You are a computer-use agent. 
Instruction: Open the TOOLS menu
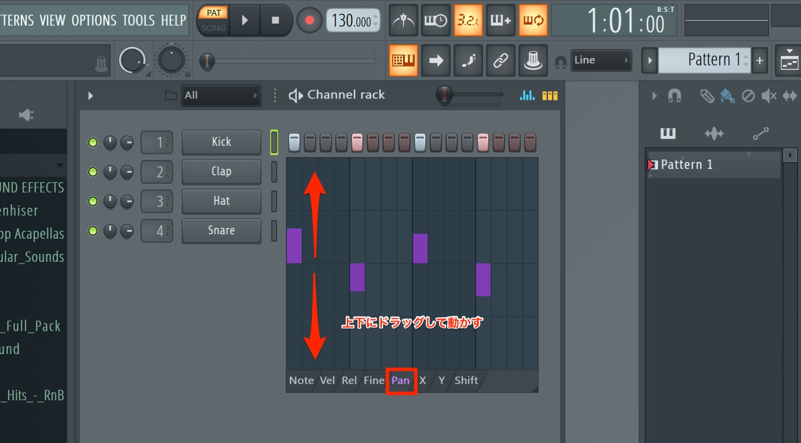coord(139,20)
